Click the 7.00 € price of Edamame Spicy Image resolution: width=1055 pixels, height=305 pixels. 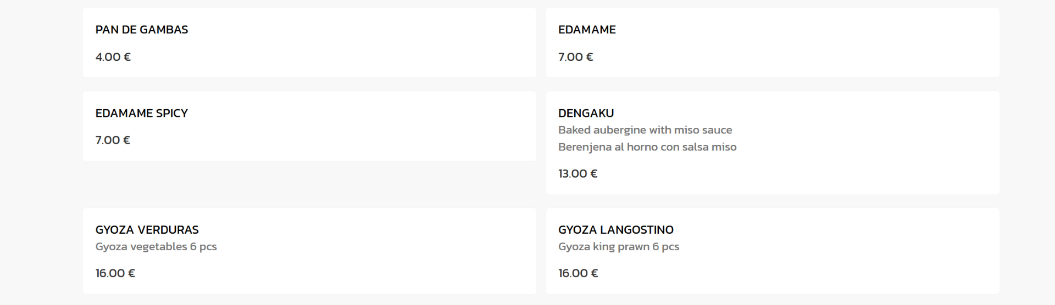coord(113,140)
